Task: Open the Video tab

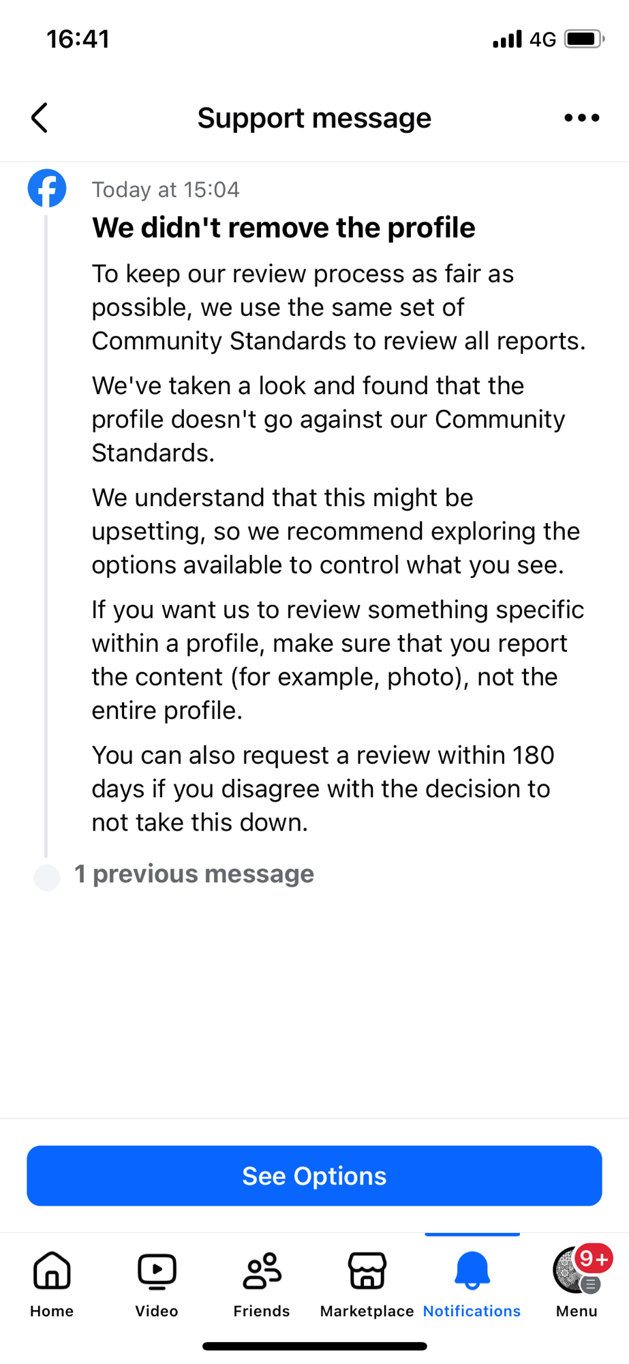Action: 157,1283
